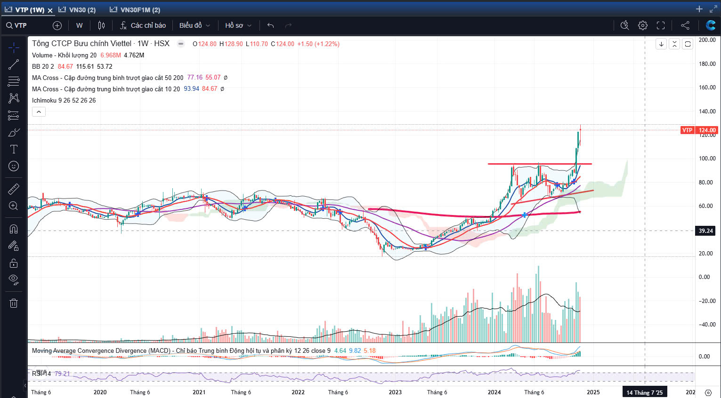Click the compare or add symbol plus icon
The width and height of the screenshot is (721, 398).
(57, 25)
